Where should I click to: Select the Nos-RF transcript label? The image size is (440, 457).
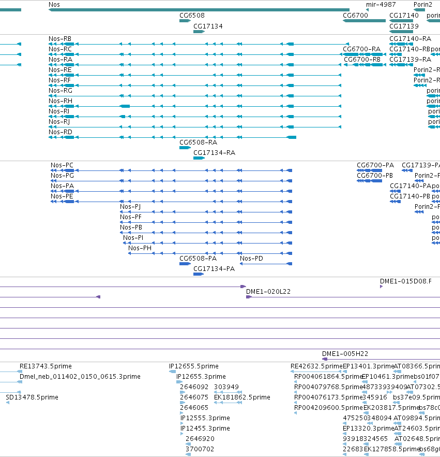(59, 80)
